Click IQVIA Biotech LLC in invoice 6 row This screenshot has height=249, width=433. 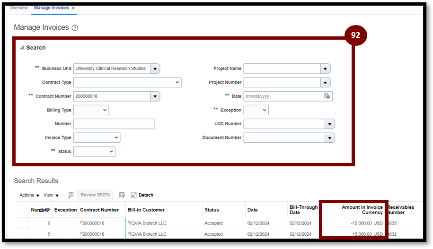tap(148, 223)
